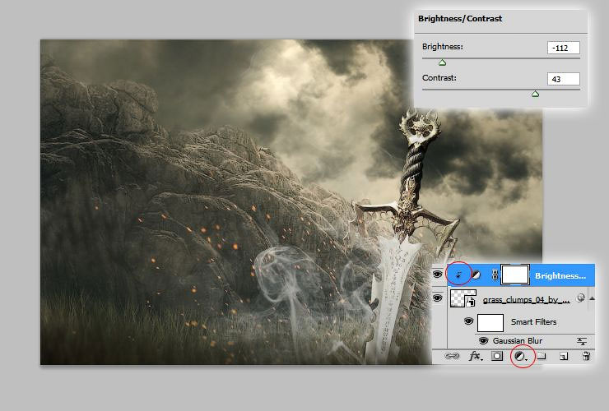Click the Brightness/Contrast panel title
This screenshot has height=411, width=609.
click(460, 19)
